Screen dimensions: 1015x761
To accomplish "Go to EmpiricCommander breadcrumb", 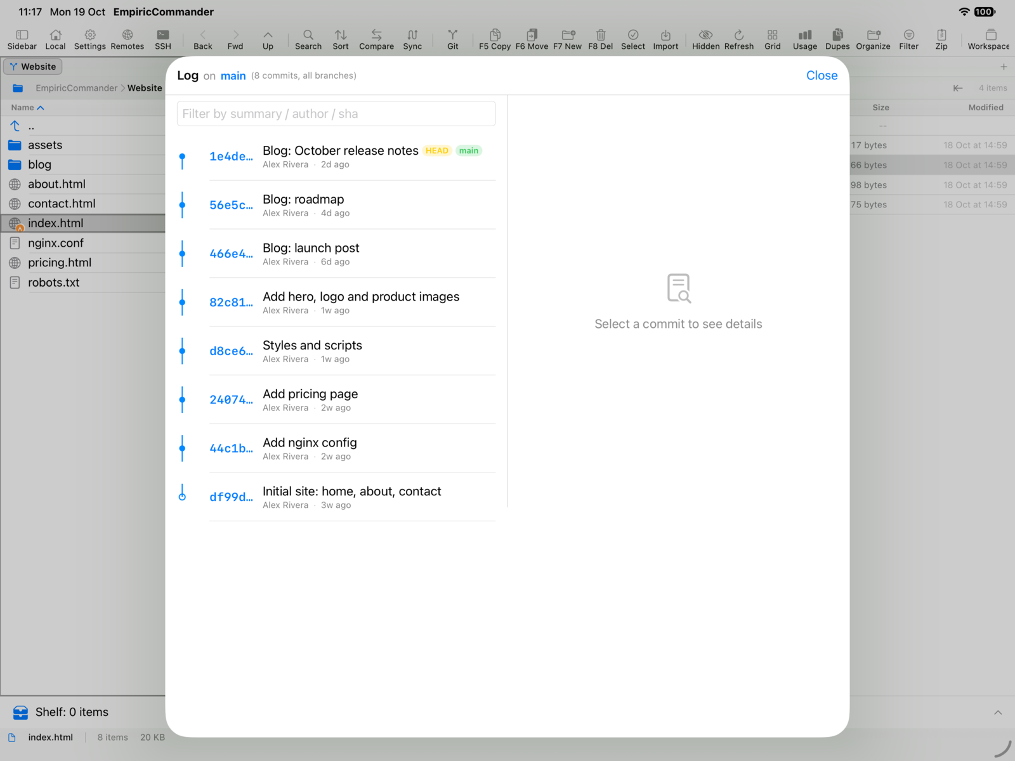I will pyautogui.click(x=76, y=88).
